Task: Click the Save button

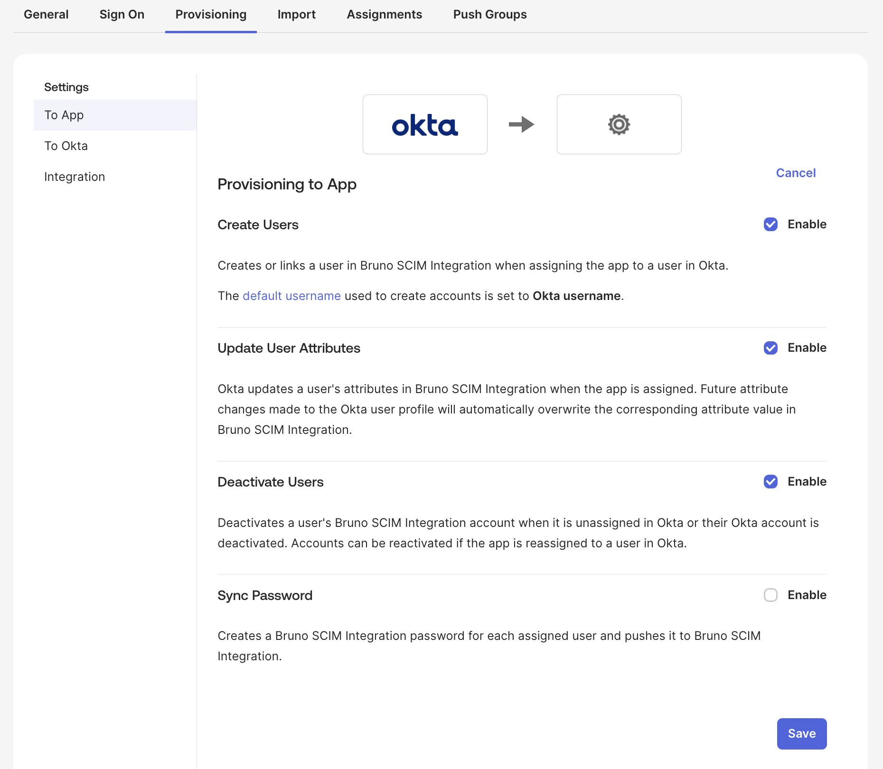Action: point(801,733)
